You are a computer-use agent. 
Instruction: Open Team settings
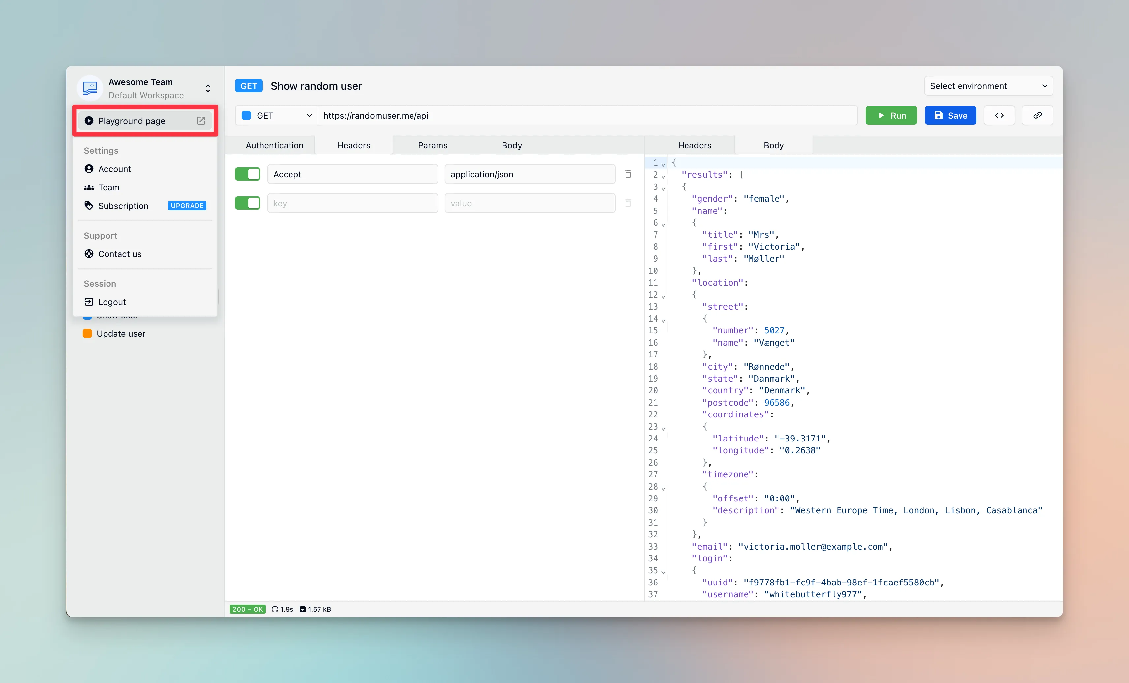tap(145, 187)
